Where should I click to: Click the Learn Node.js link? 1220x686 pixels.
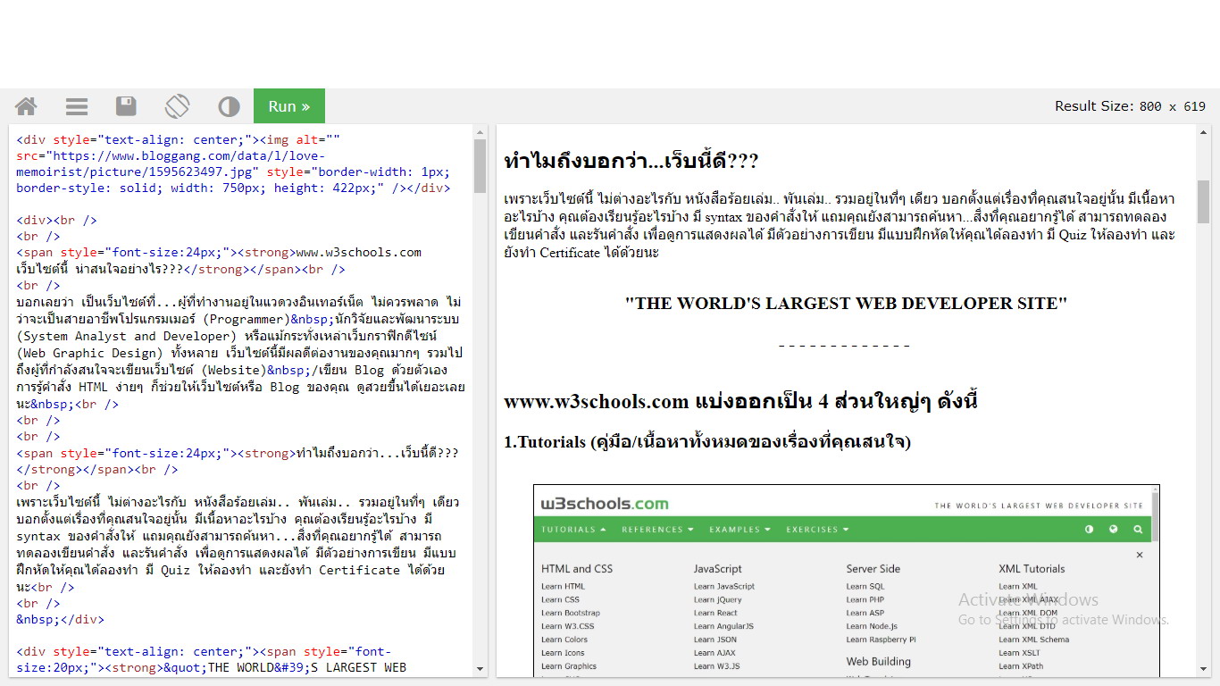click(x=872, y=626)
